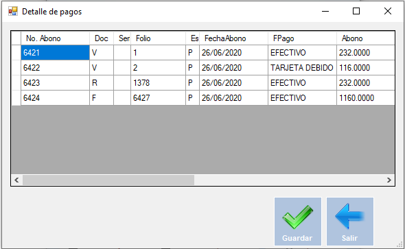
Task: Click EFECTIVO cell in row 6421
Action: coord(302,53)
